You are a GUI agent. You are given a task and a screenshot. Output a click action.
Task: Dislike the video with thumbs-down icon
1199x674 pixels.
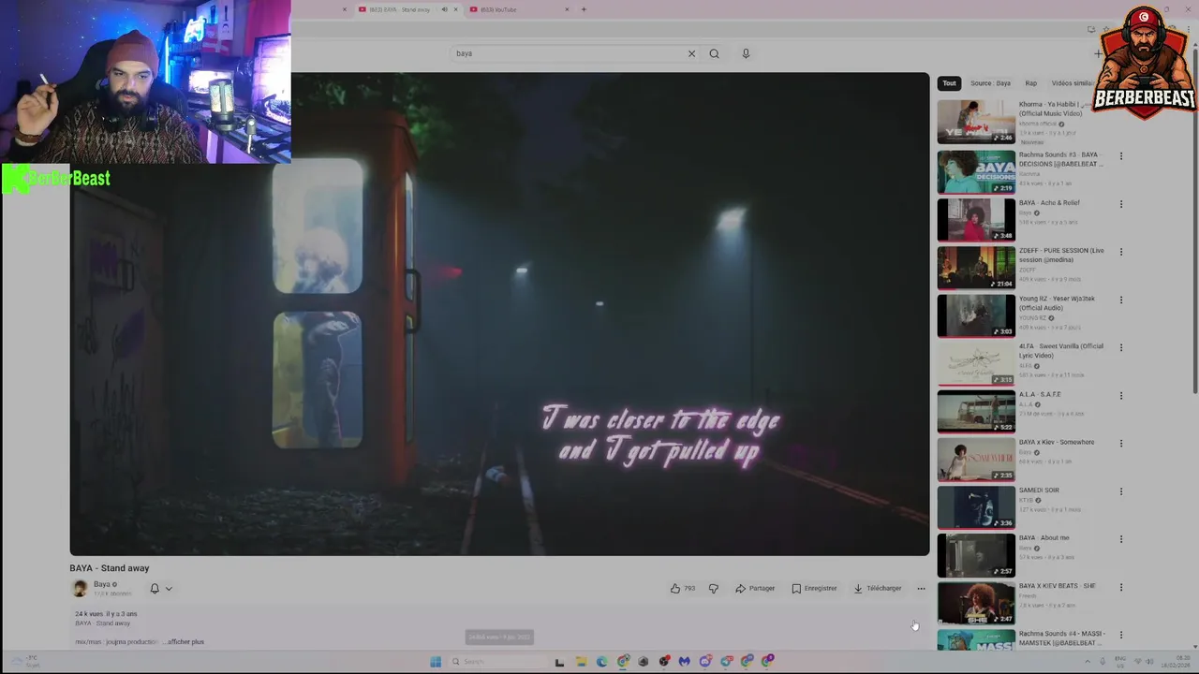tap(714, 589)
